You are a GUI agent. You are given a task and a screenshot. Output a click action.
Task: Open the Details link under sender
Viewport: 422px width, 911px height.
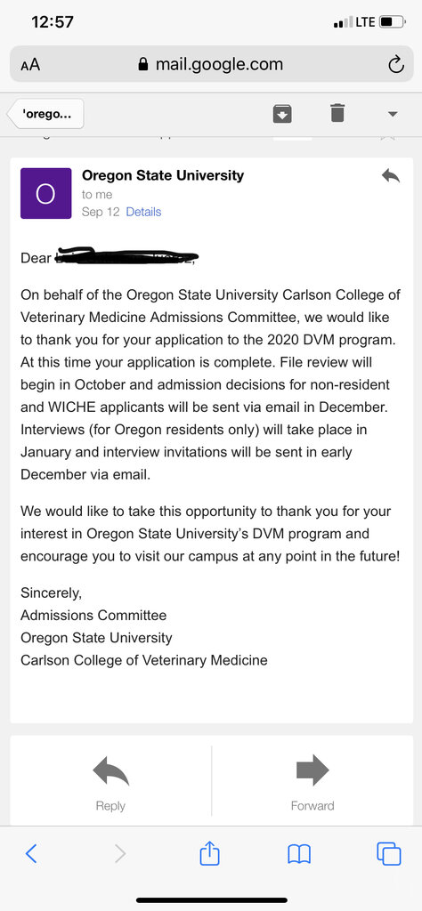tap(143, 212)
